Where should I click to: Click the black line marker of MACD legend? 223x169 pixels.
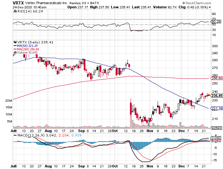click(15, 135)
